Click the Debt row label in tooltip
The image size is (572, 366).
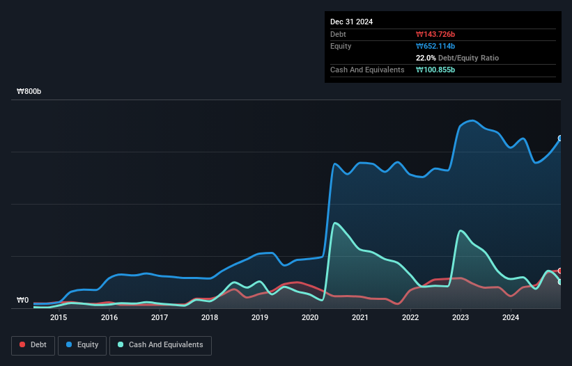[x=338, y=34]
